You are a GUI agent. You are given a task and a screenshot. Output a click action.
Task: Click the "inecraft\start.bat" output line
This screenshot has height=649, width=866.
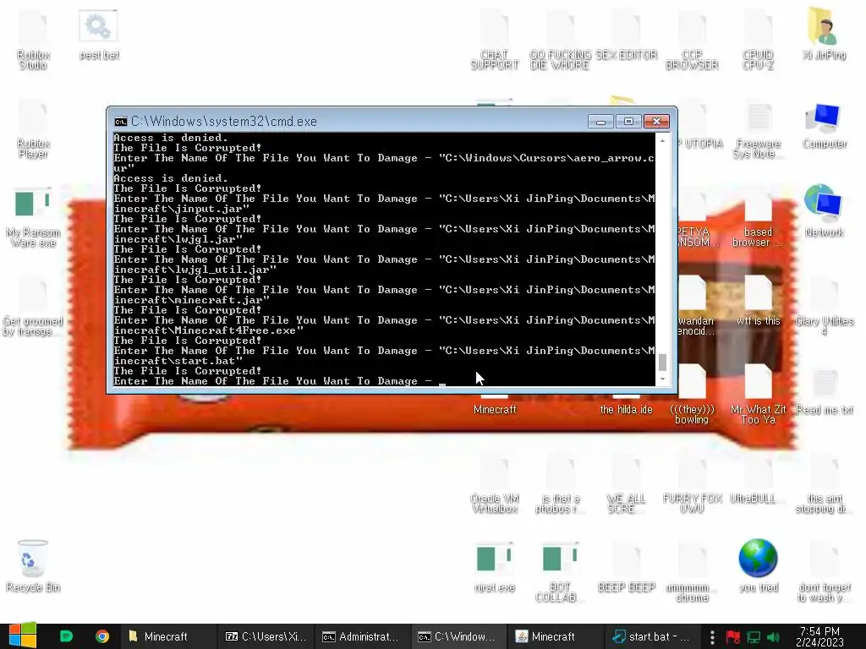(x=178, y=361)
